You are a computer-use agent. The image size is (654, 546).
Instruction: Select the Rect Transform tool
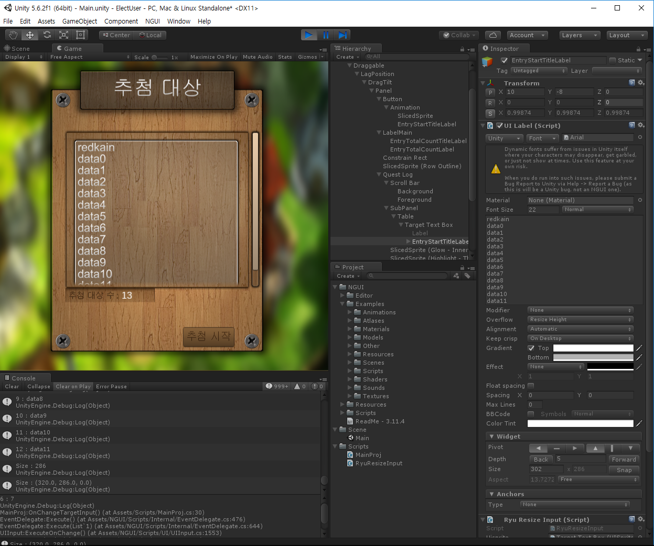click(80, 35)
